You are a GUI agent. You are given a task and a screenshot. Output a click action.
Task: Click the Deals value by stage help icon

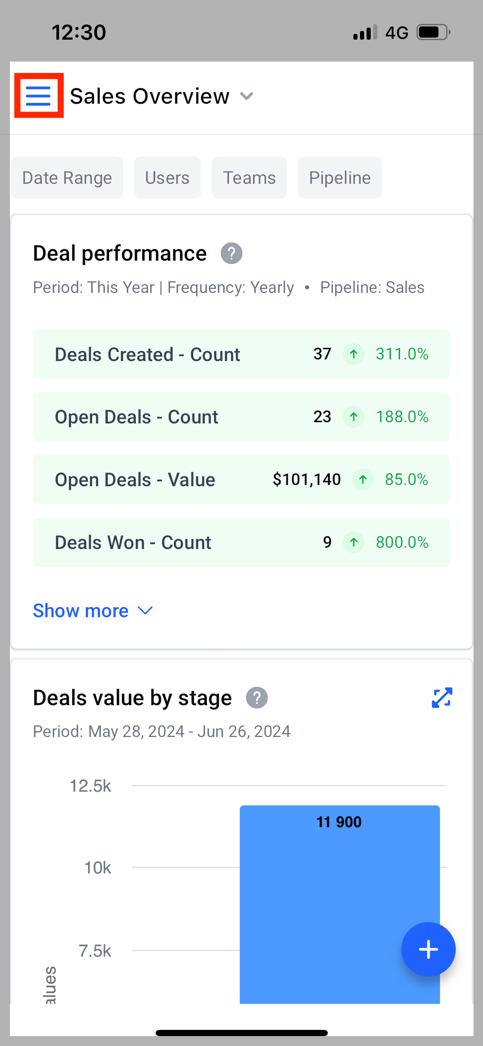pyautogui.click(x=257, y=697)
